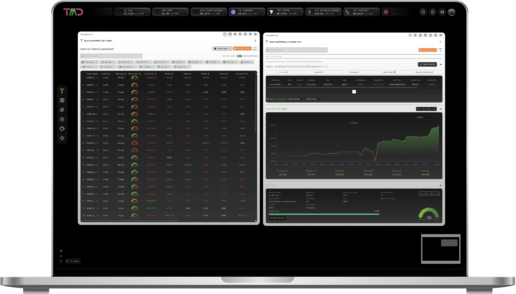Select All range for Perps Position Value
Image resolution: width=516 pixels, height=294 pixels.
point(434,109)
